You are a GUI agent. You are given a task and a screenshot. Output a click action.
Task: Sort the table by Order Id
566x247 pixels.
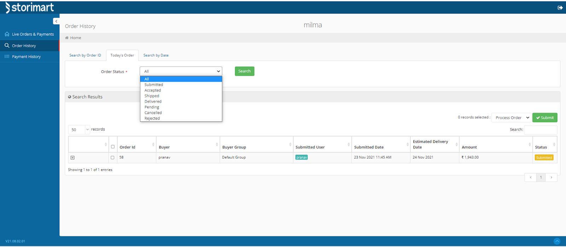tap(136, 144)
